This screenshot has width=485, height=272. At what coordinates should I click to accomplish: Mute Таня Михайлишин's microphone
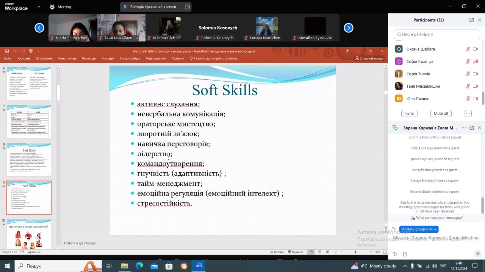(468, 86)
